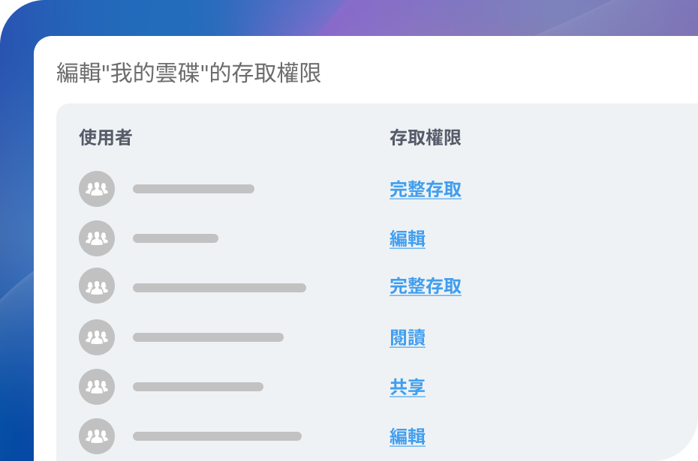Viewport: 698px width, 461px height.
Task: Click the second row's group avatar icon
Action: coord(97,238)
